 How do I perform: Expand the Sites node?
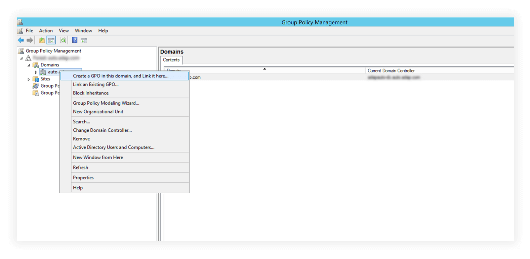[x=29, y=79]
